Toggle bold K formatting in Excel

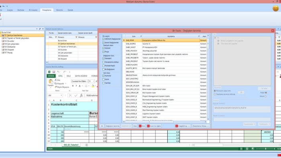[73, 86]
